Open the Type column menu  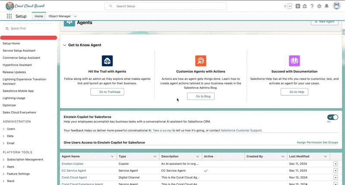155,157
